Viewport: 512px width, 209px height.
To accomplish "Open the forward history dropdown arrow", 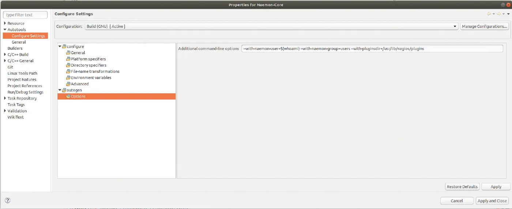I will 503,14.
